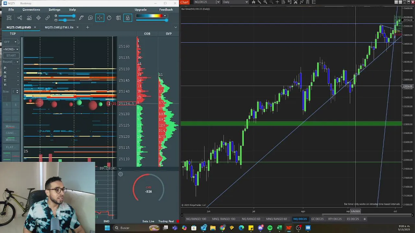Click the COB column header
This screenshot has height=233, width=415.
[x=147, y=34]
